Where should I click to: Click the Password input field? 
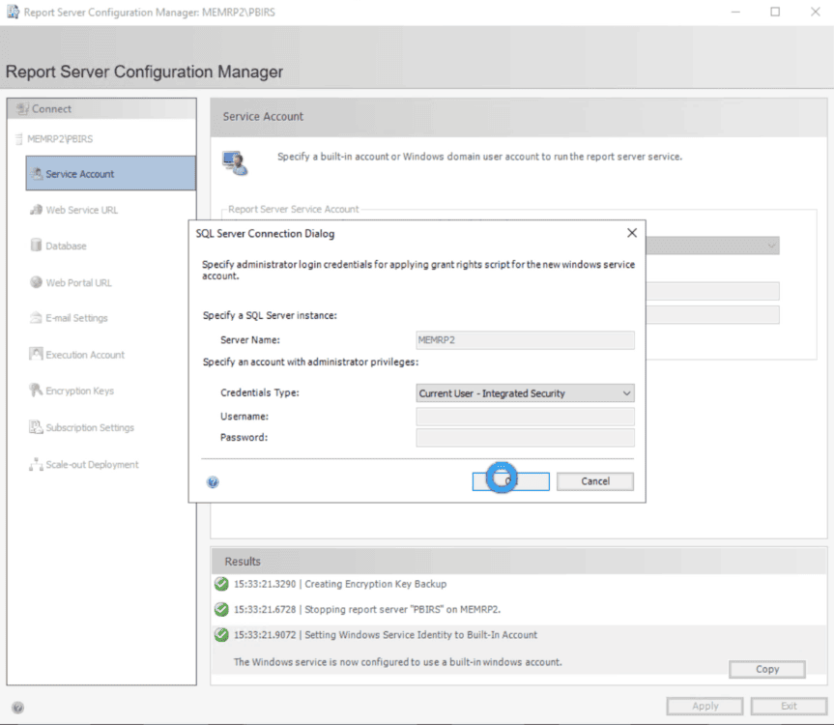[x=525, y=437]
